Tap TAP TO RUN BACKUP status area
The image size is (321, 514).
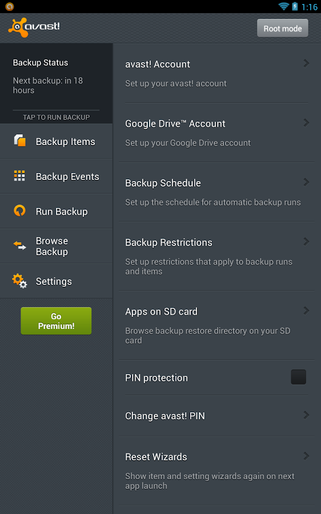click(x=56, y=117)
